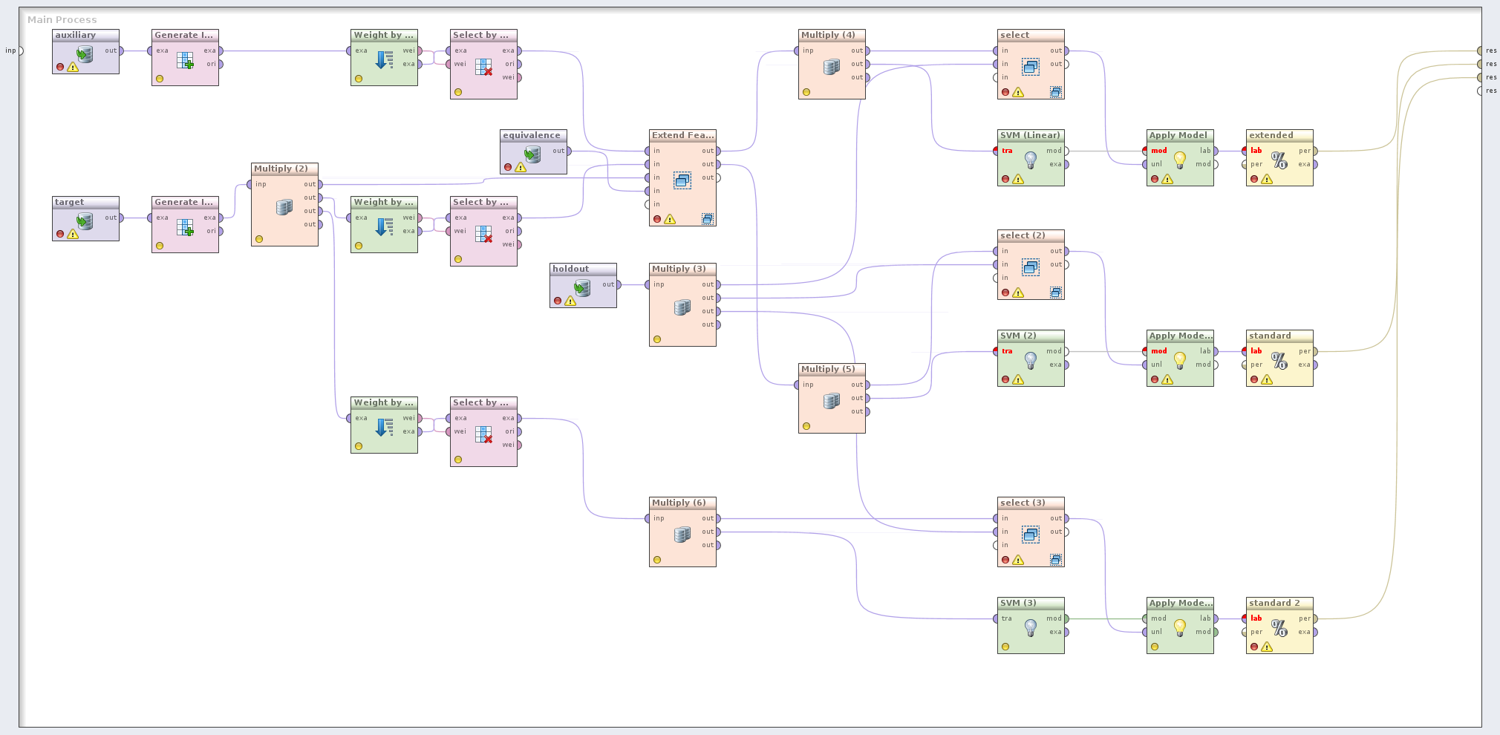1500x735 pixels.
Task: Click the red status light on the holdout operator
Action: pyautogui.click(x=558, y=301)
